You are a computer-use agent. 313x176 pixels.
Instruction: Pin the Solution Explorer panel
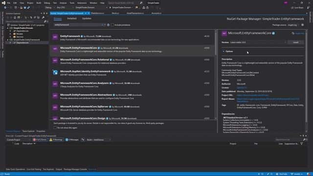pos(44,13)
